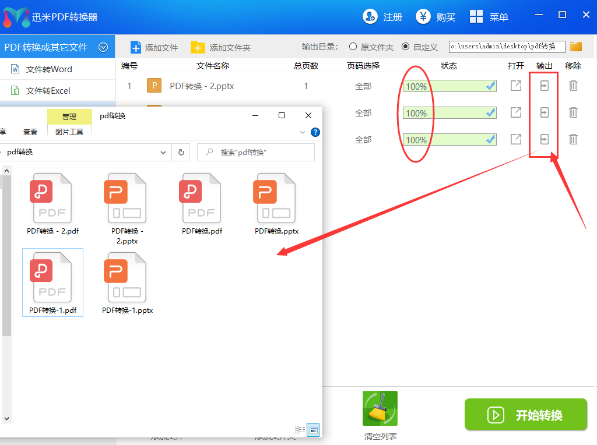Click the 开始转换 button

coord(525,415)
